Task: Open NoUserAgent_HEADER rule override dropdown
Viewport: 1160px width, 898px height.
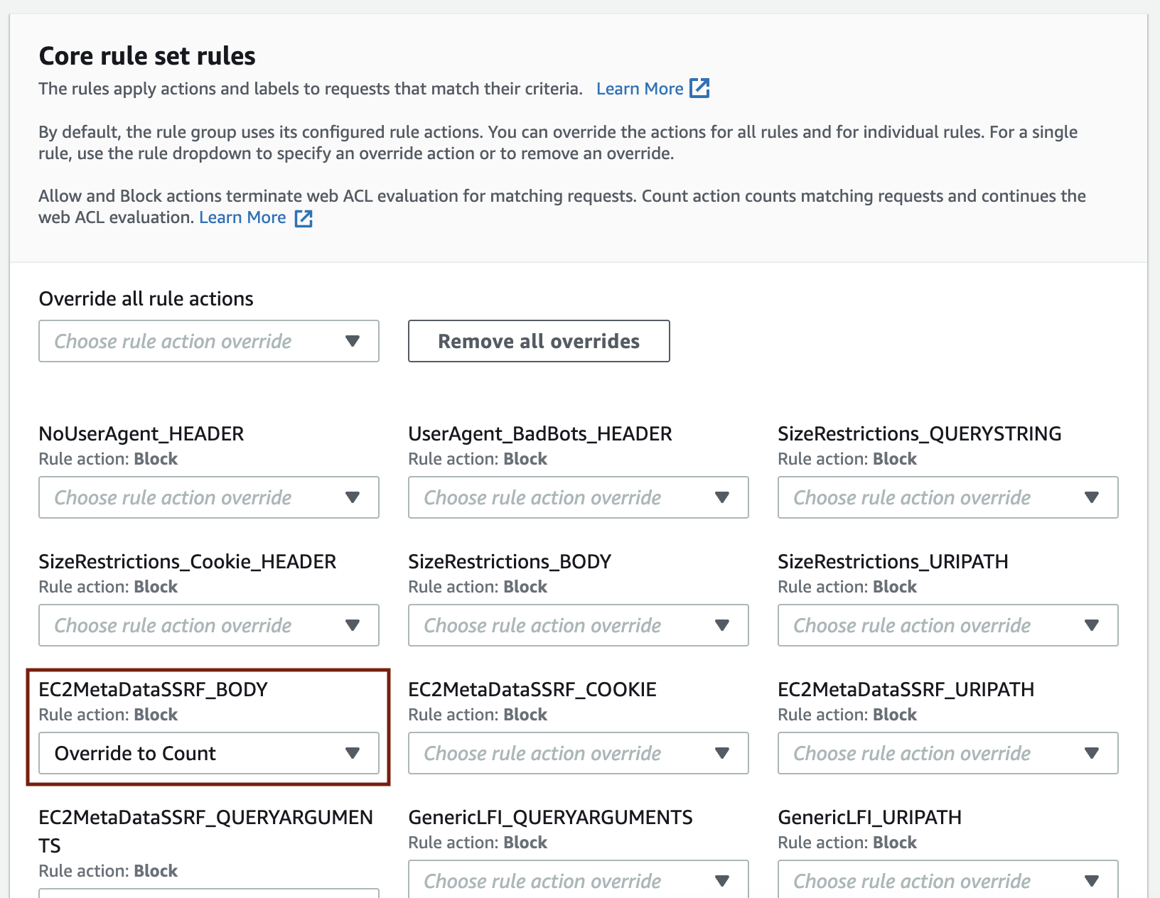Action: (x=208, y=497)
